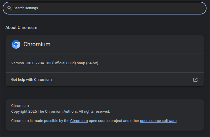The height and width of the screenshot is (137, 210).
Task: Click the "(Official Build)" text
Action: point(65,63)
